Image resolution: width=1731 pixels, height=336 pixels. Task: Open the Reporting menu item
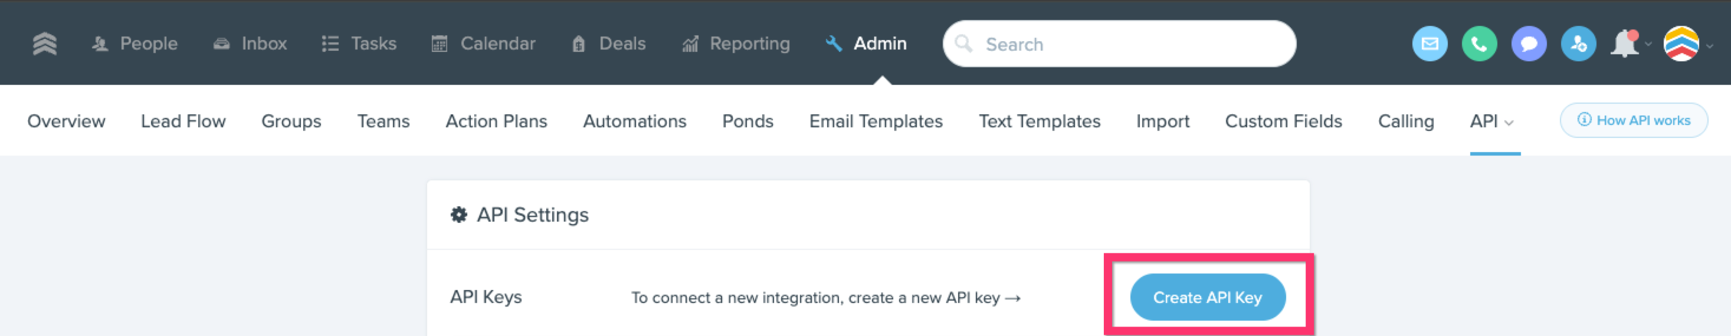(736, 44)
